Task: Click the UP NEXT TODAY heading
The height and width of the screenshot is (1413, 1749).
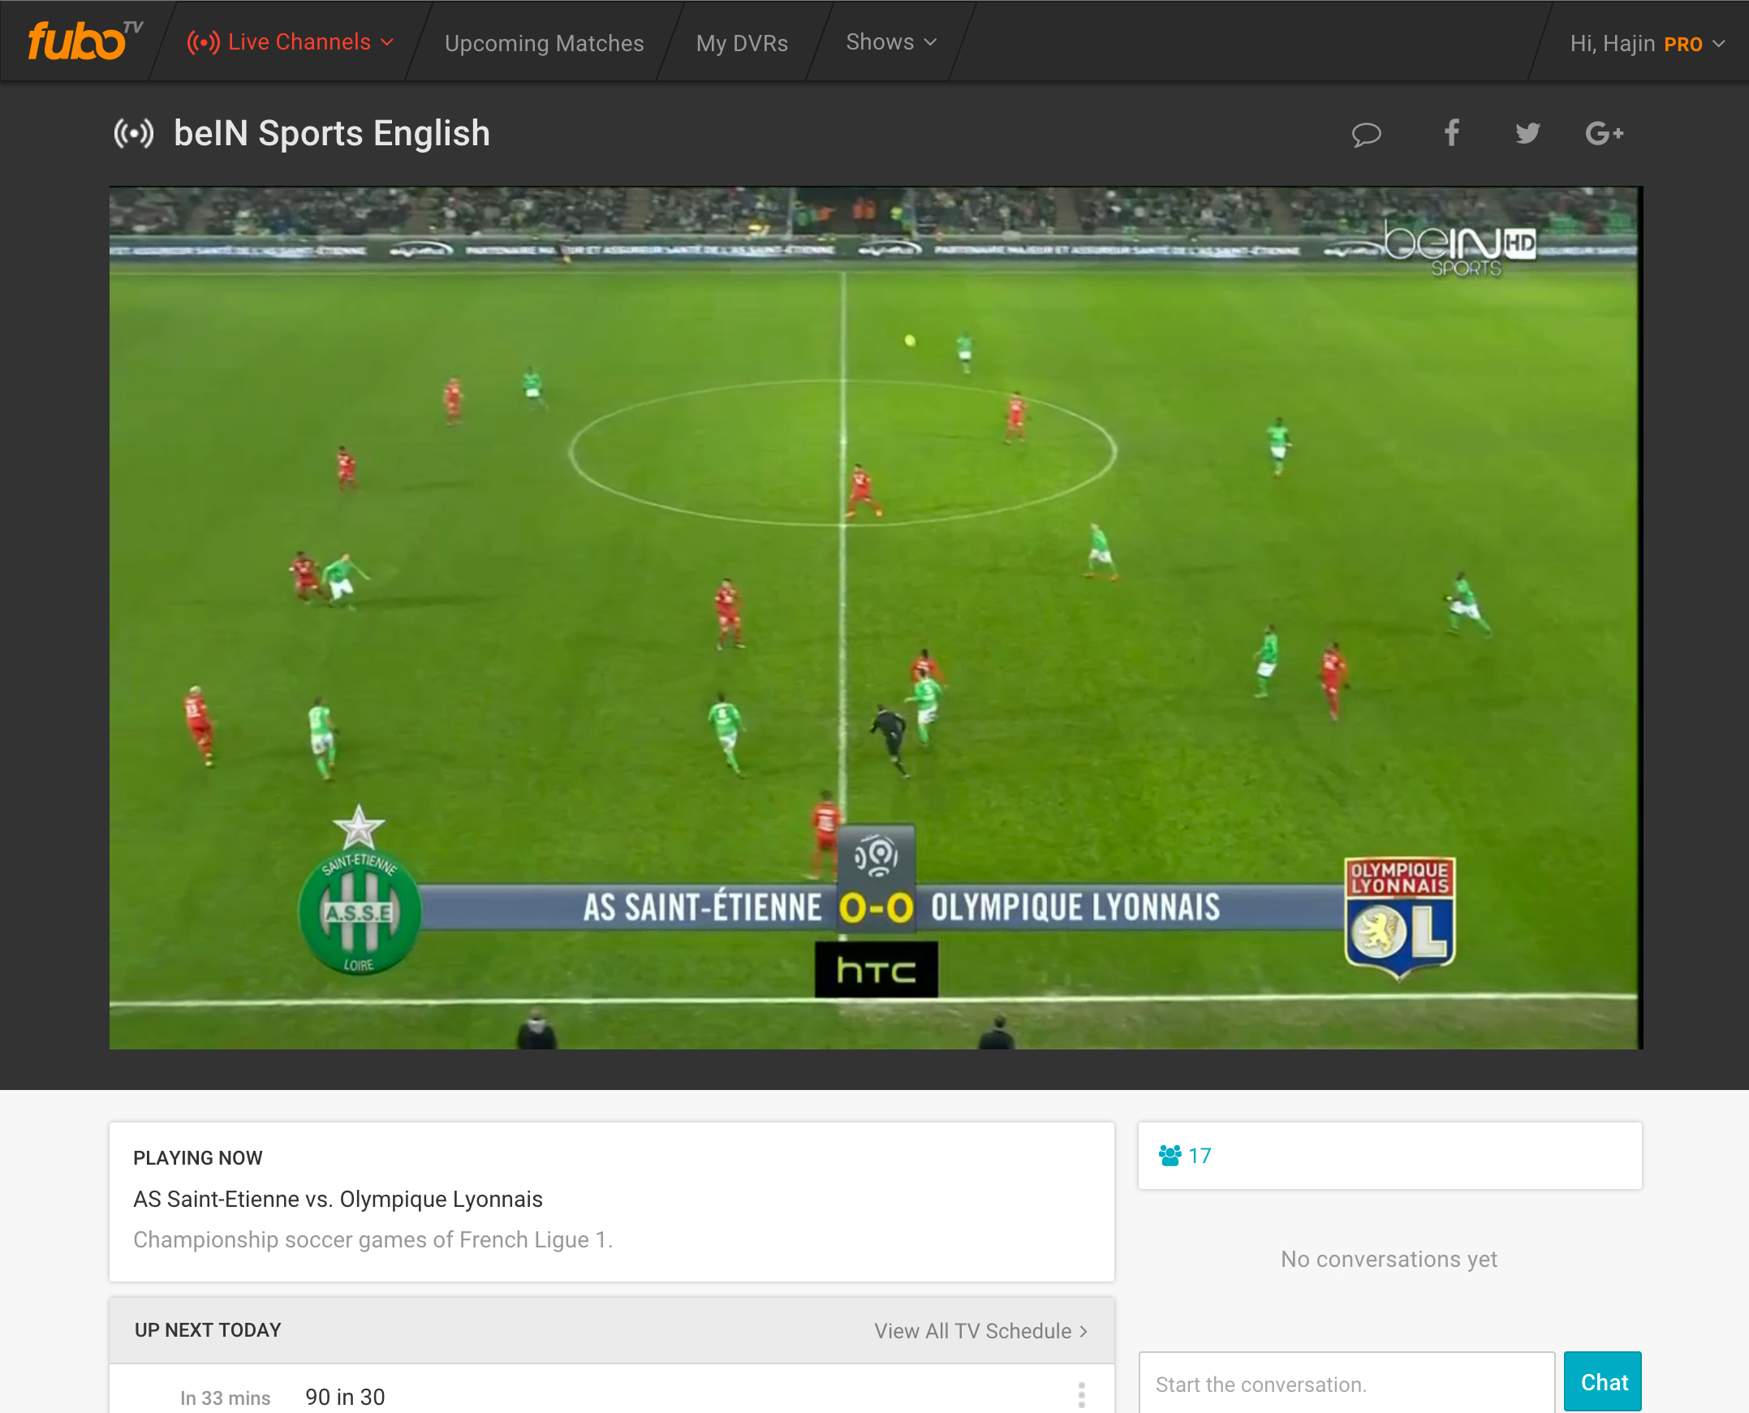Action: [208, 1330]
